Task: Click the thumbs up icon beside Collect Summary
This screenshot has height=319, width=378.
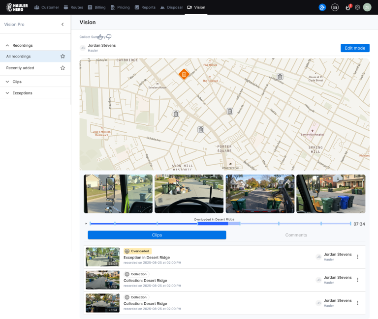Action: [100, 37]
